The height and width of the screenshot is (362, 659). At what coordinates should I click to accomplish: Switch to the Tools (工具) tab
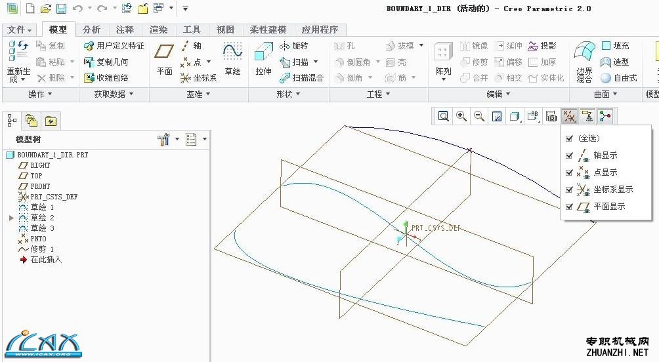(x=192, y=30)
